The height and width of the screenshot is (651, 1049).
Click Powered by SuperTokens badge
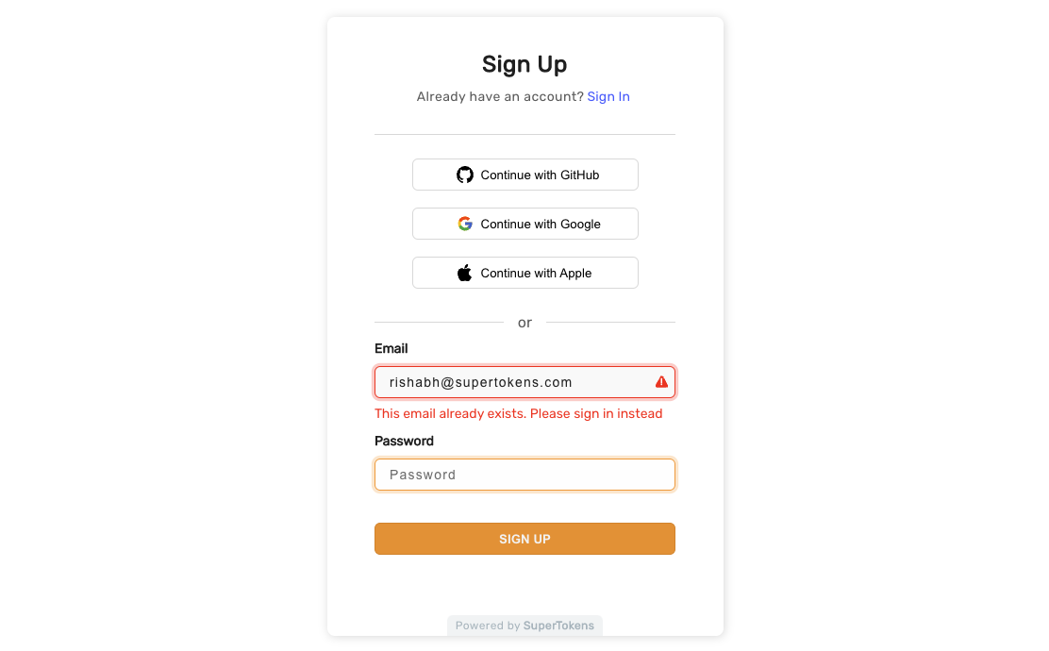(524, 626)
